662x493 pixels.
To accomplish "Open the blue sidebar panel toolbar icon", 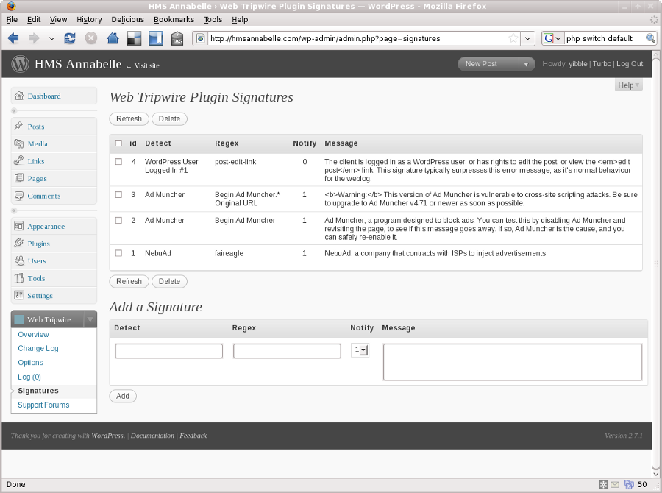I will pos(156,38).
